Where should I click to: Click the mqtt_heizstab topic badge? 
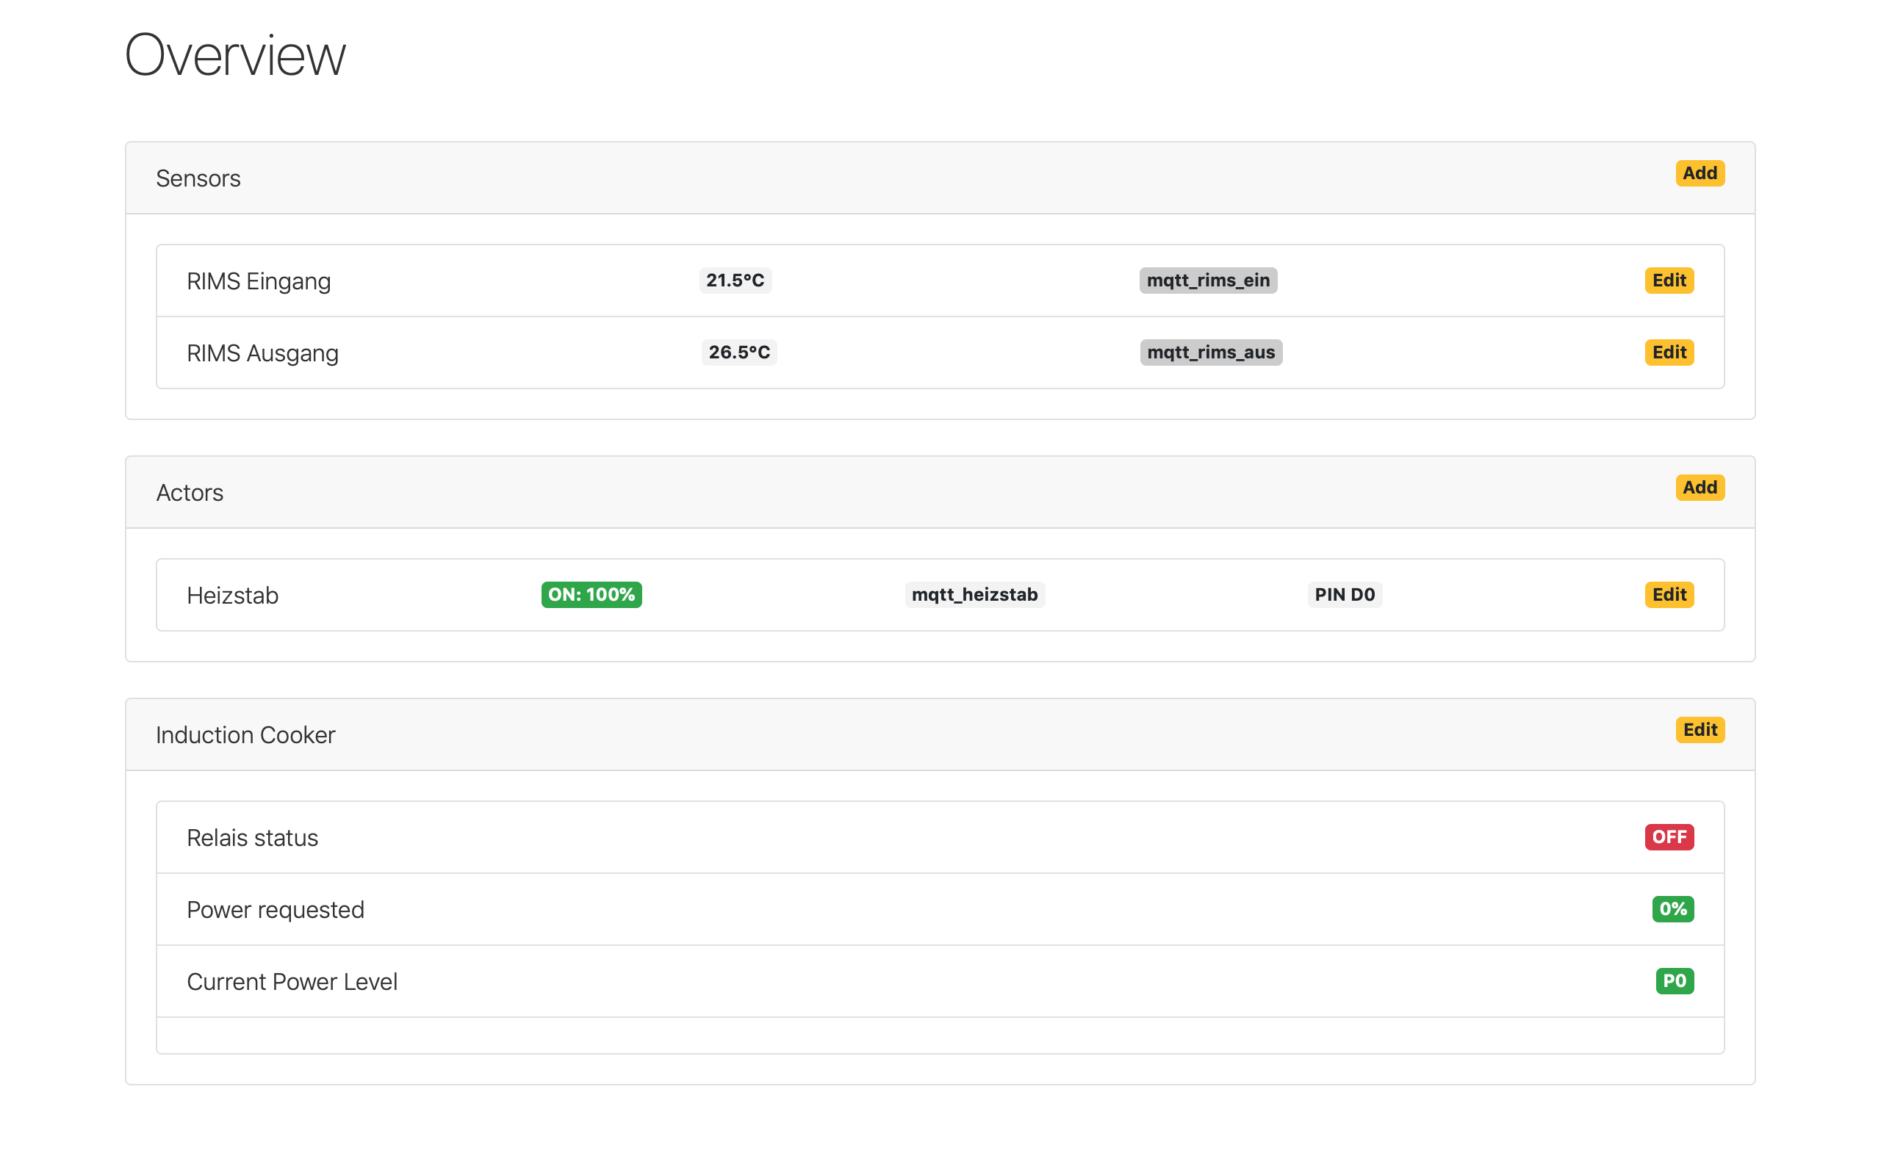pyautogui.click(x=974, y=595)
